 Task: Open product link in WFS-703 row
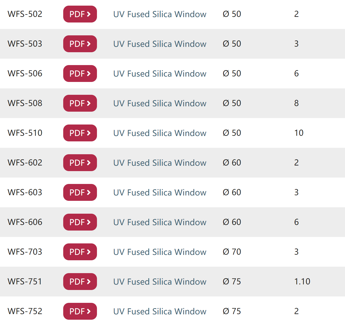160,252
